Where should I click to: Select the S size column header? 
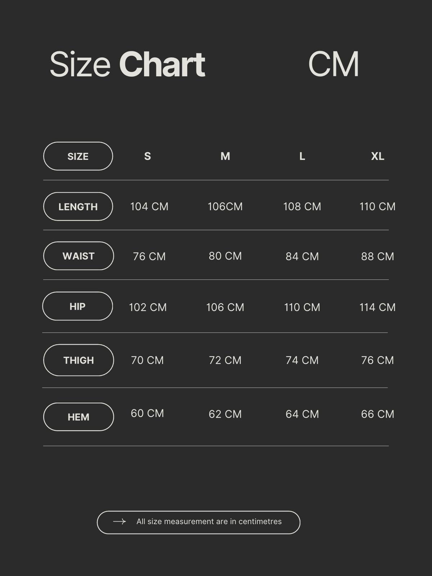point(148,156)
